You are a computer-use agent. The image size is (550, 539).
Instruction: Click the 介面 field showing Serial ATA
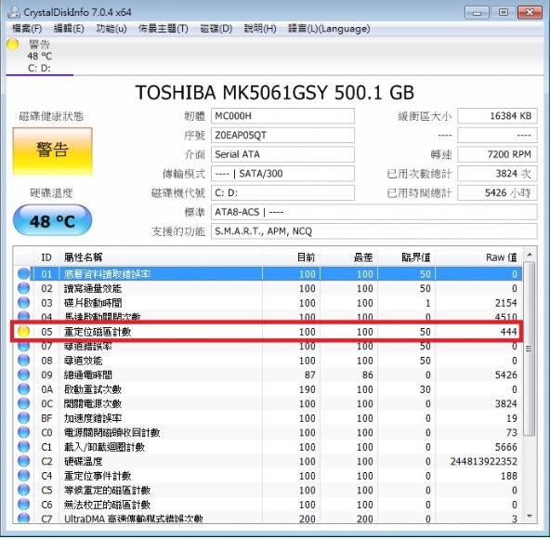(x=282, y=154)
